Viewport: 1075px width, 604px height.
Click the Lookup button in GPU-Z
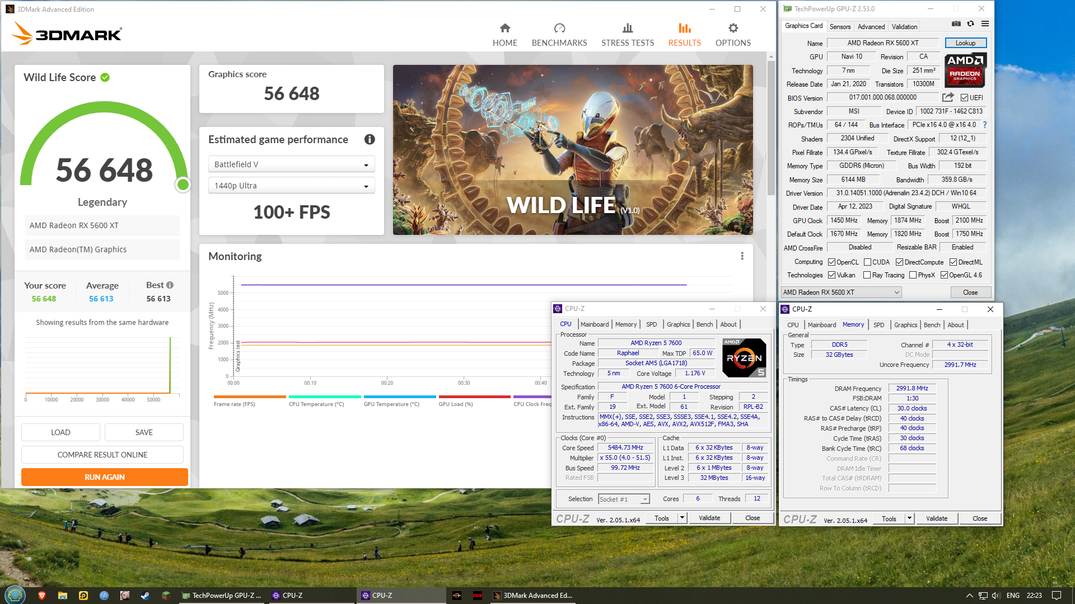coord(965,43)
